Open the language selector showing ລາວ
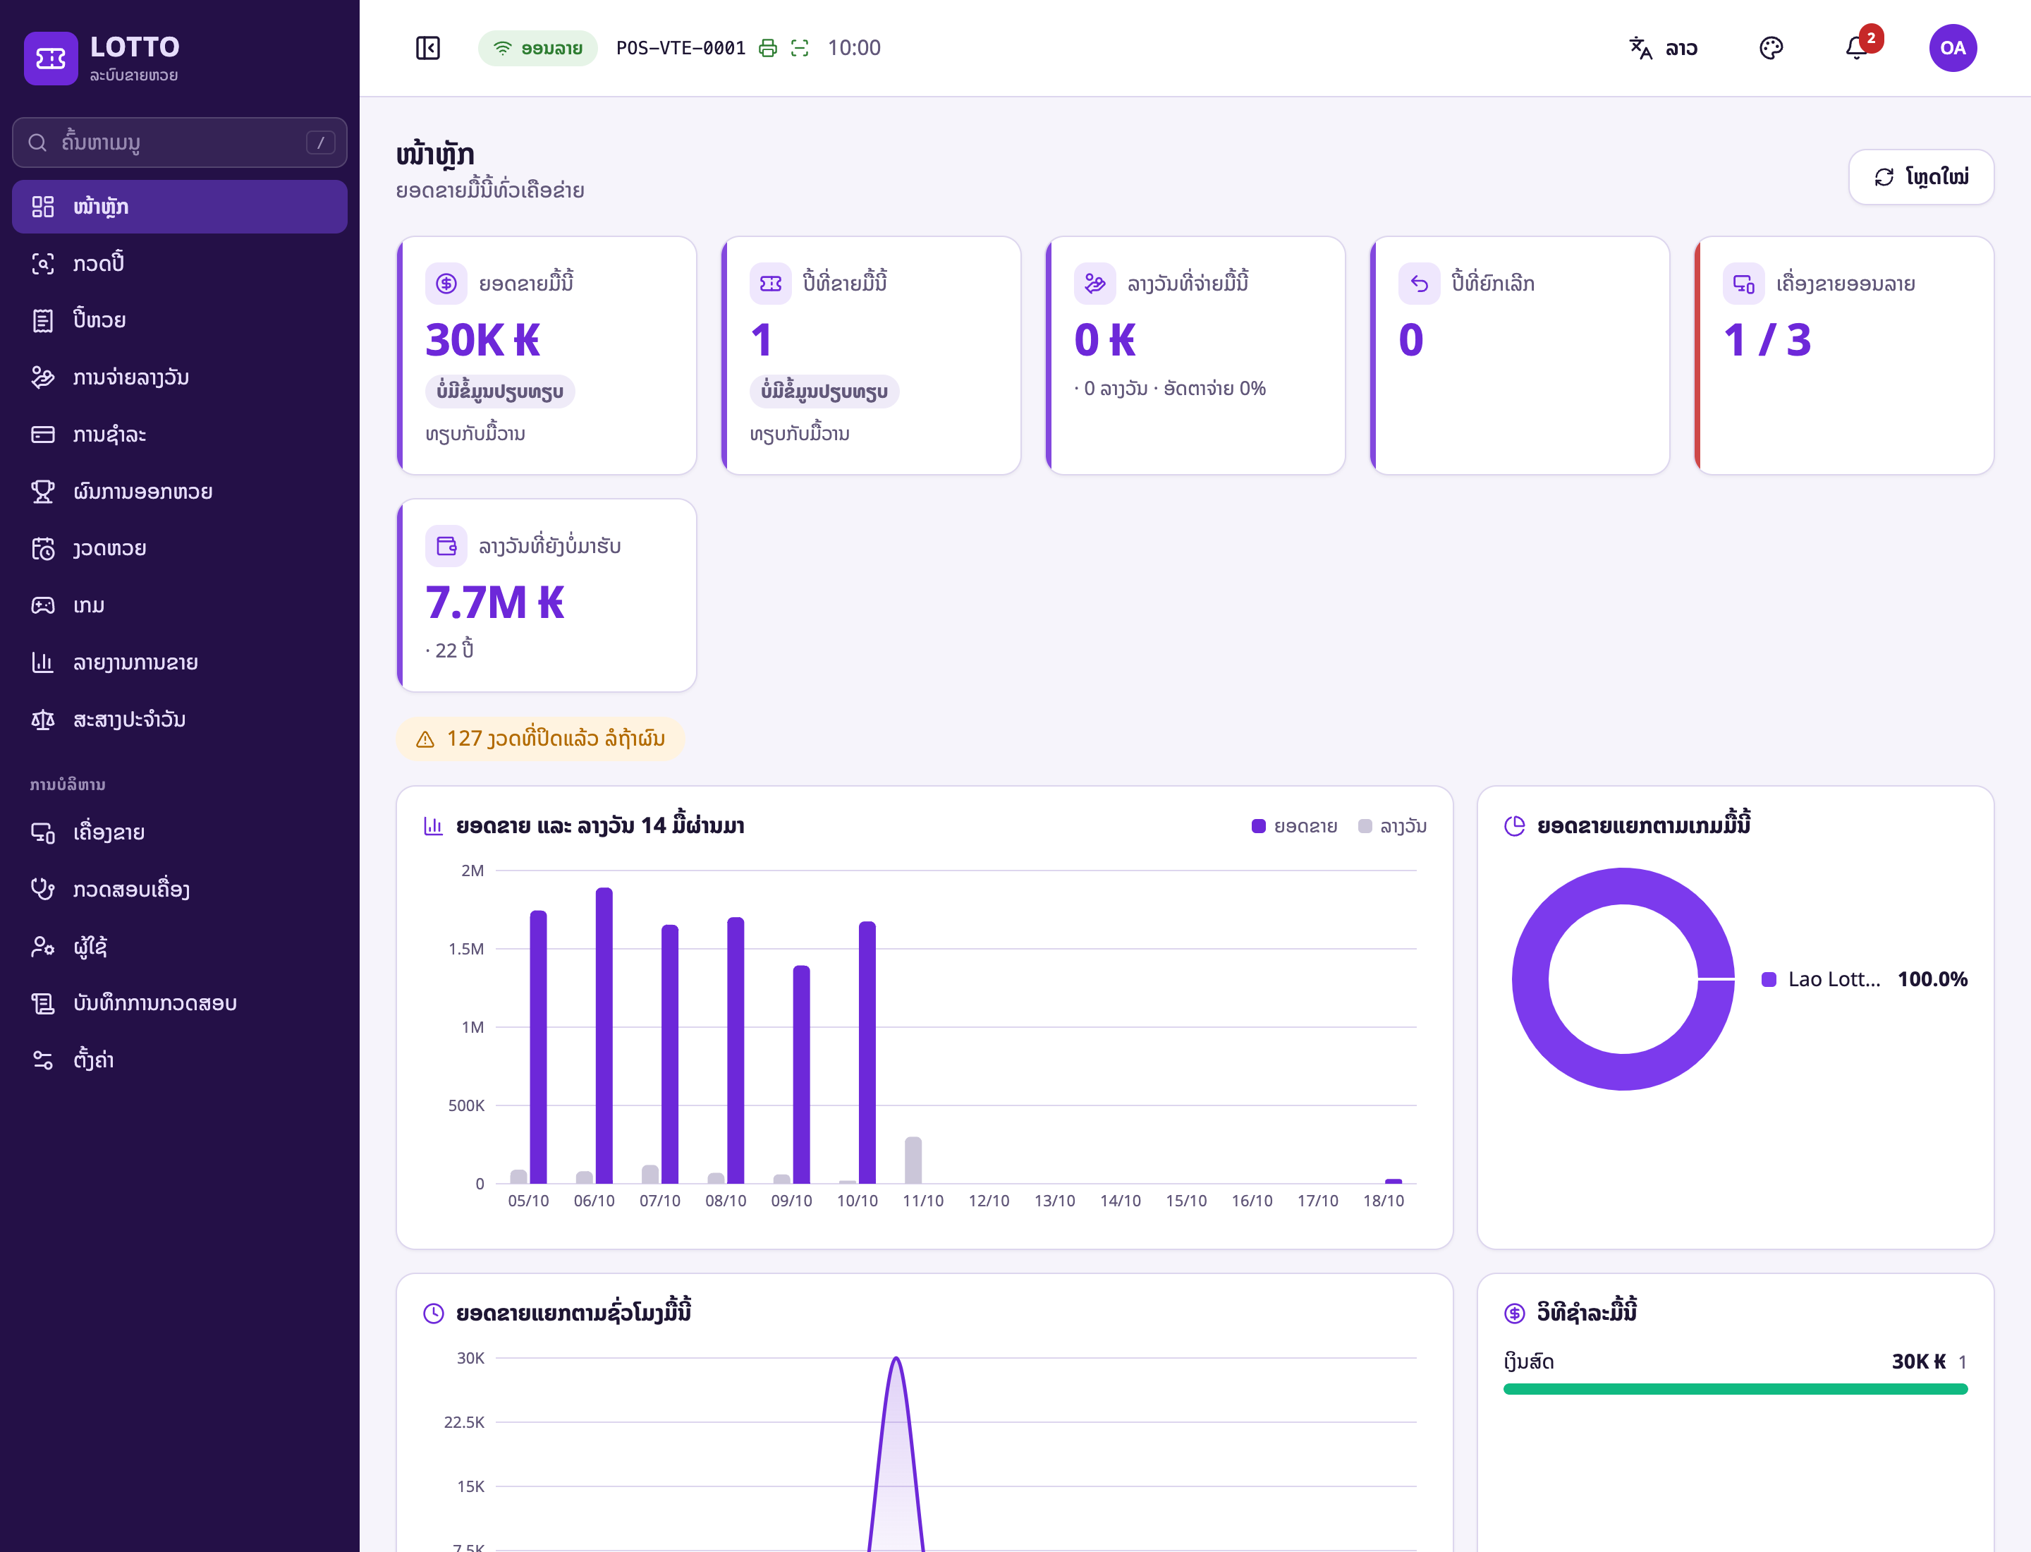The width and height of the screenshot is (2031, 1552). (x=1664, y=48)
